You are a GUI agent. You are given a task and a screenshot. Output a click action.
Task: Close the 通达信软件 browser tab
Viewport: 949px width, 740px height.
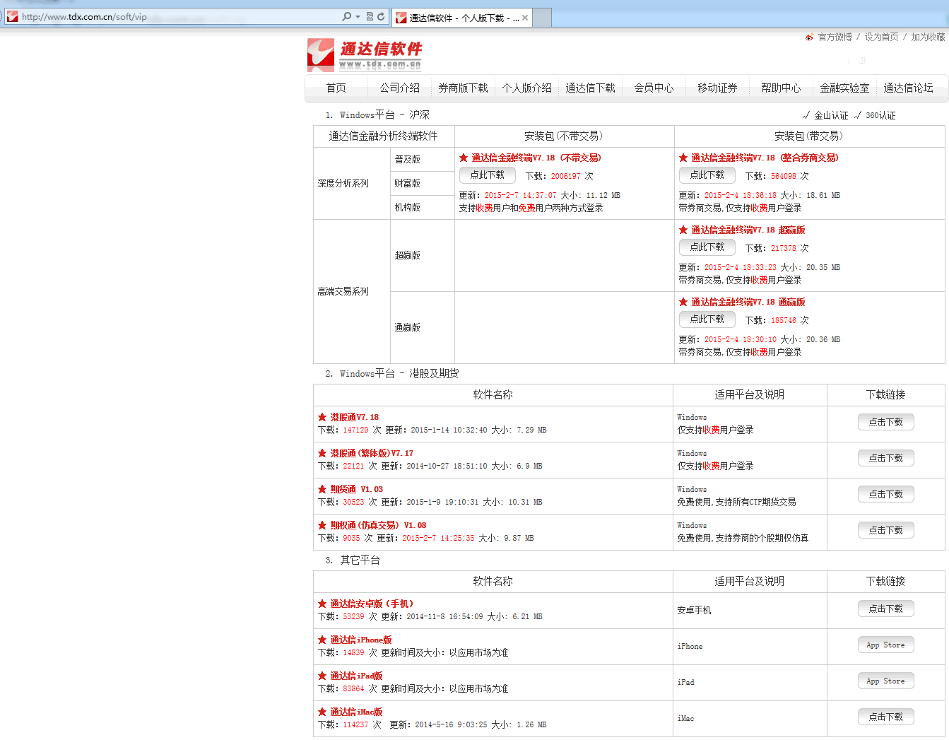click(x=525, y=18)
